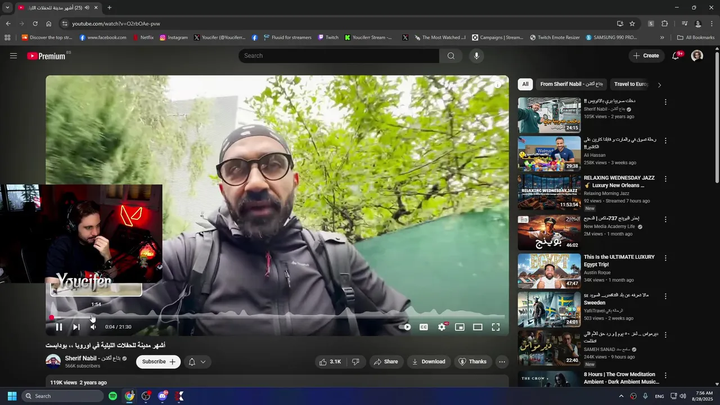Screen dimensions: 720x405
Task: Focus the YouTube search field
Action: [339, 56]
